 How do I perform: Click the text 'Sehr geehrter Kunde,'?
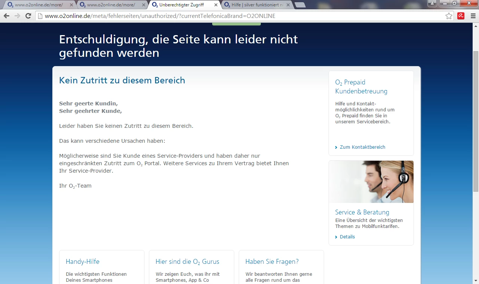click(x=91, y=111)
